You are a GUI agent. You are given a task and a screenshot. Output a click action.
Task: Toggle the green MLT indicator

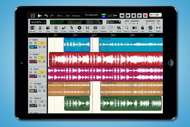click(104, 14)
